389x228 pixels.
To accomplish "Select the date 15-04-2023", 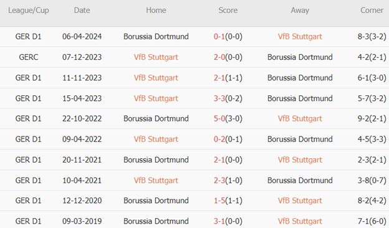I will coord(82,98).
